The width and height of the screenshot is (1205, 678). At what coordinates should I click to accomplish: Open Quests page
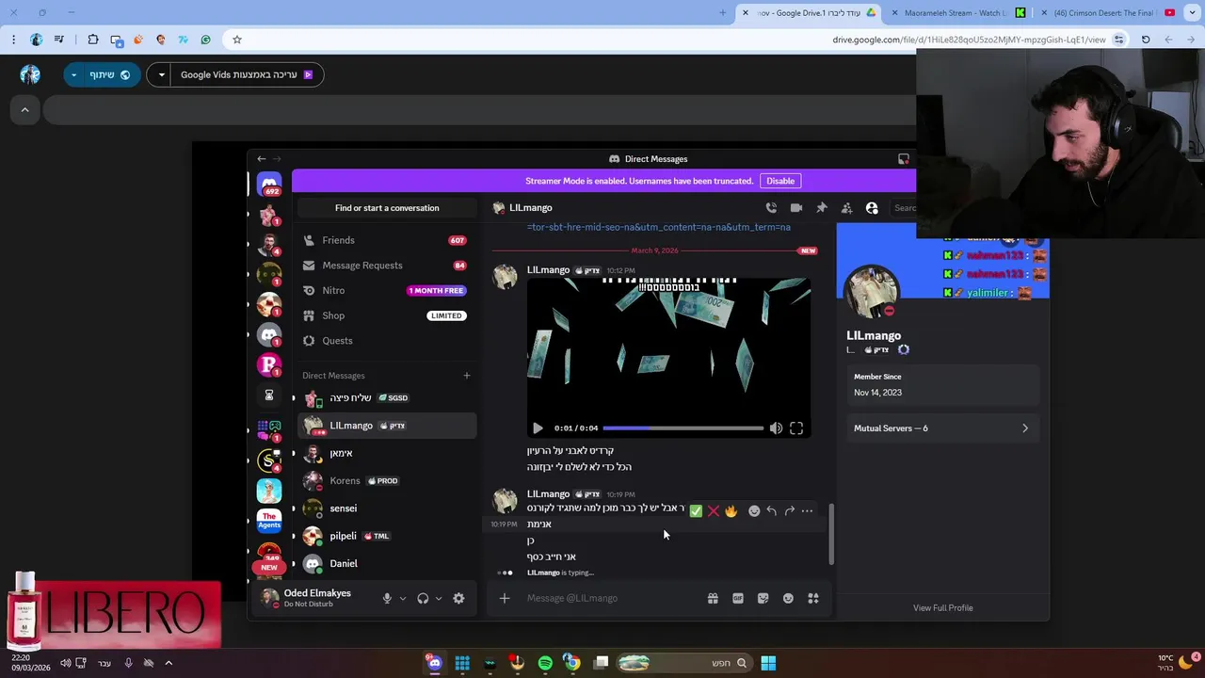[387, 341]
